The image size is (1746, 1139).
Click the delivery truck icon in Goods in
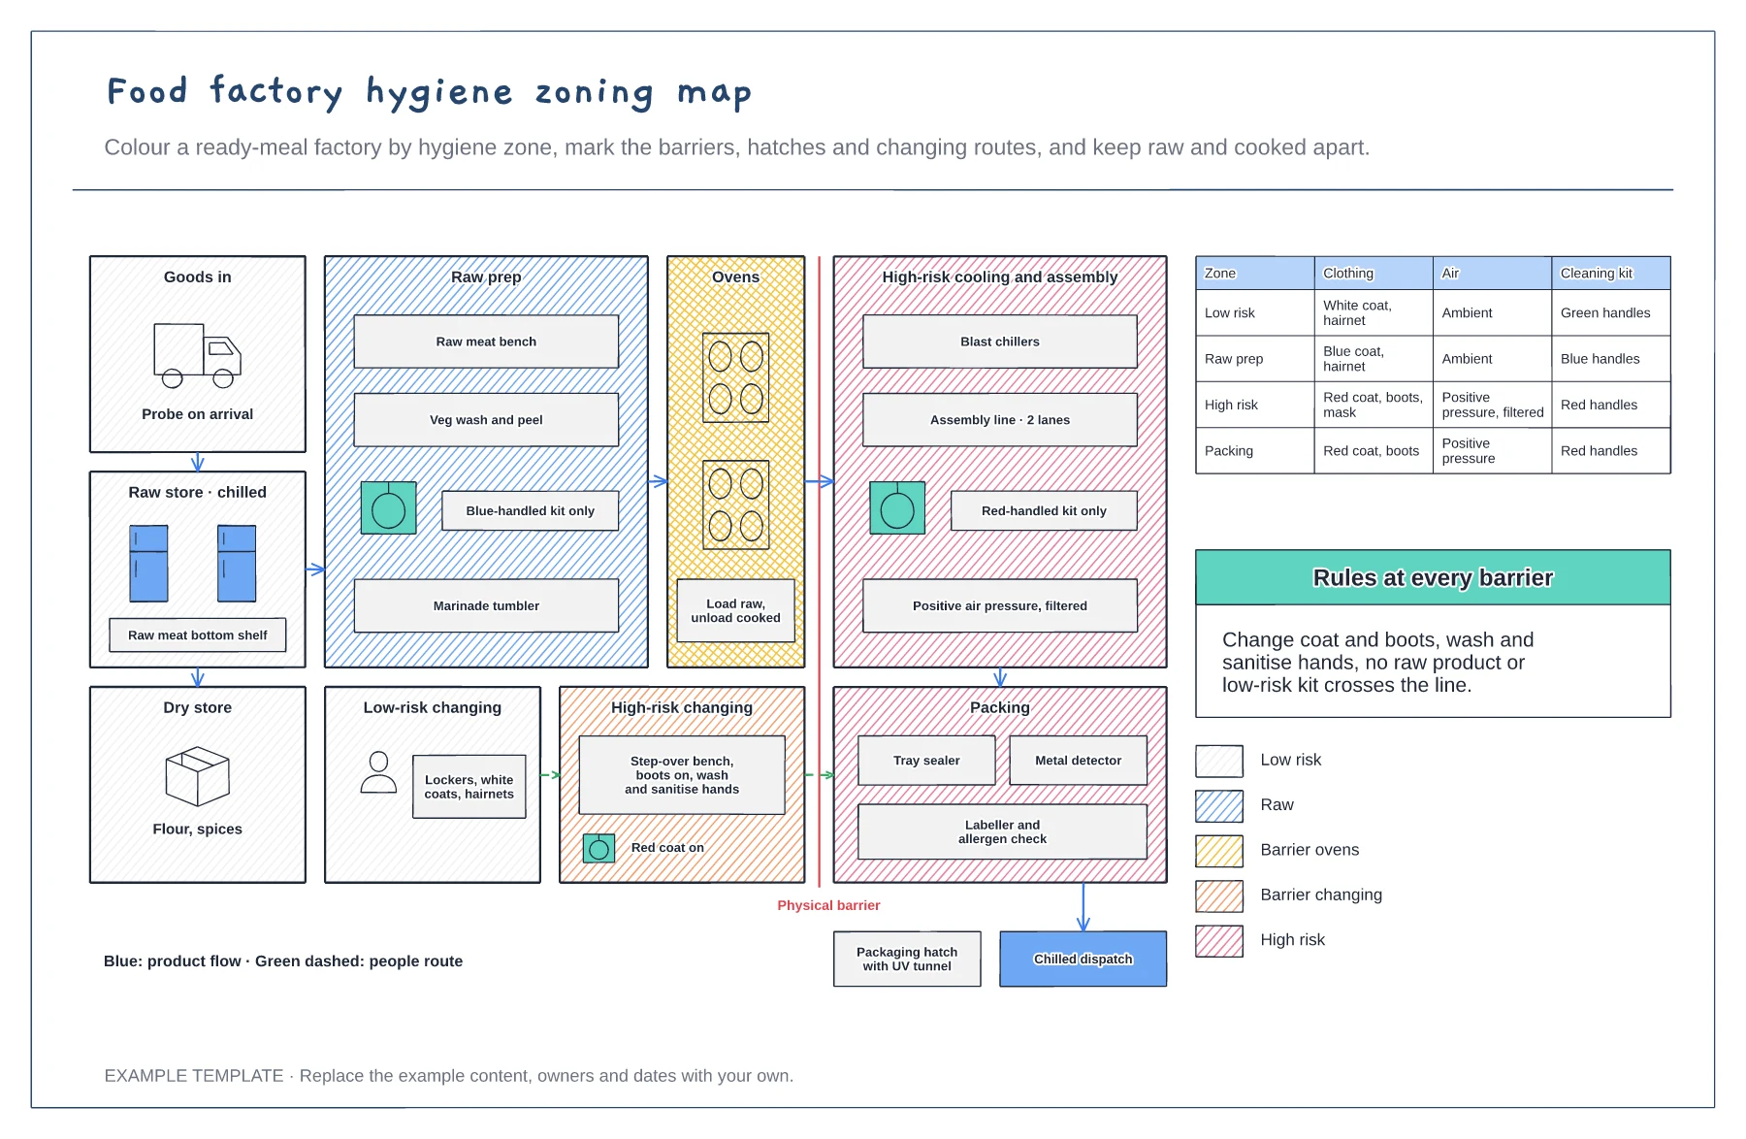tap(197, 355)
